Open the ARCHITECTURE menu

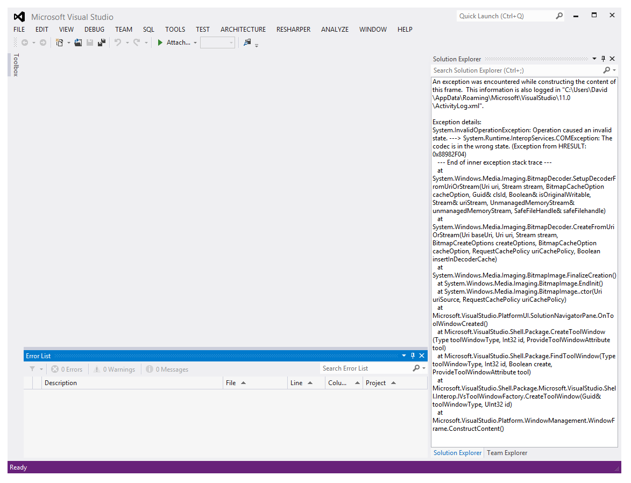243,30
